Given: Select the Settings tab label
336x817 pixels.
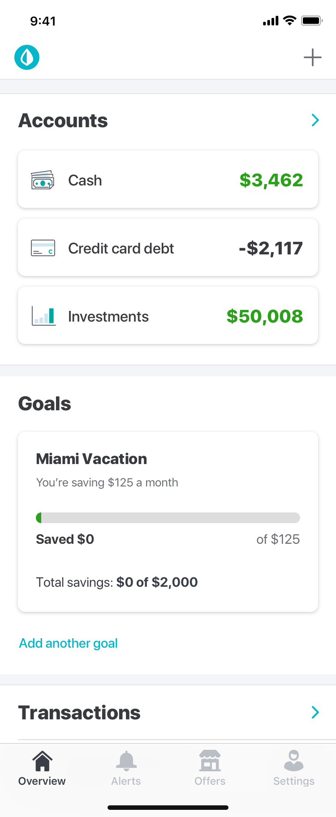Looking at the screenshot, I should click(294, 781).
